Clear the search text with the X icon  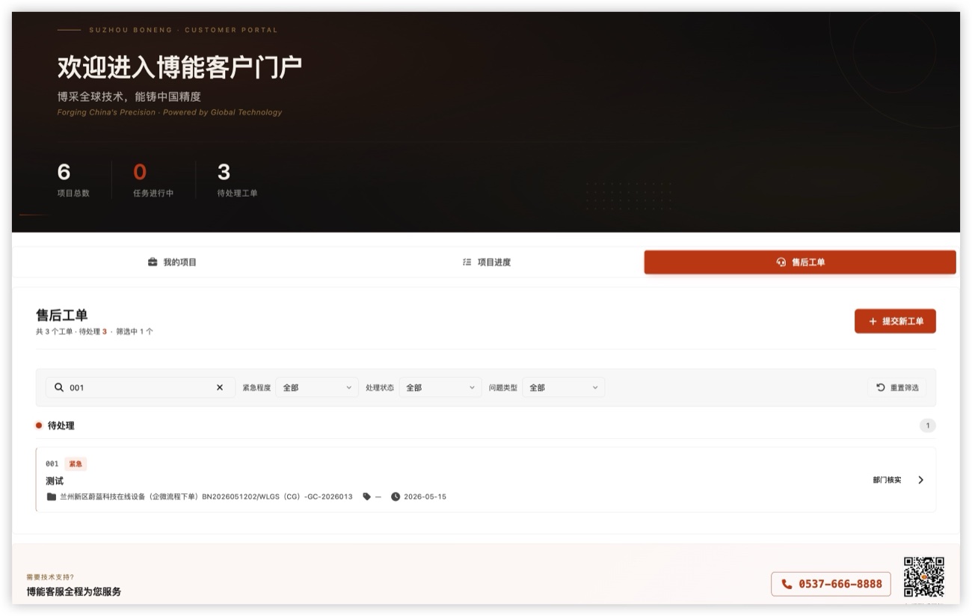pos(220,387)
